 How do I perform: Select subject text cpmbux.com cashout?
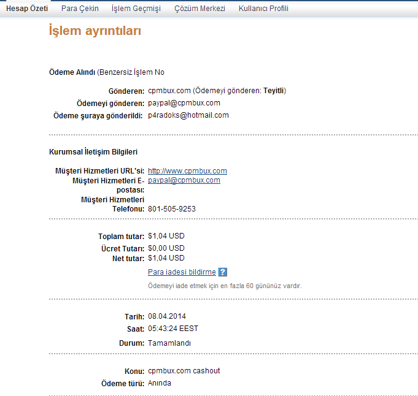(184, 371)
